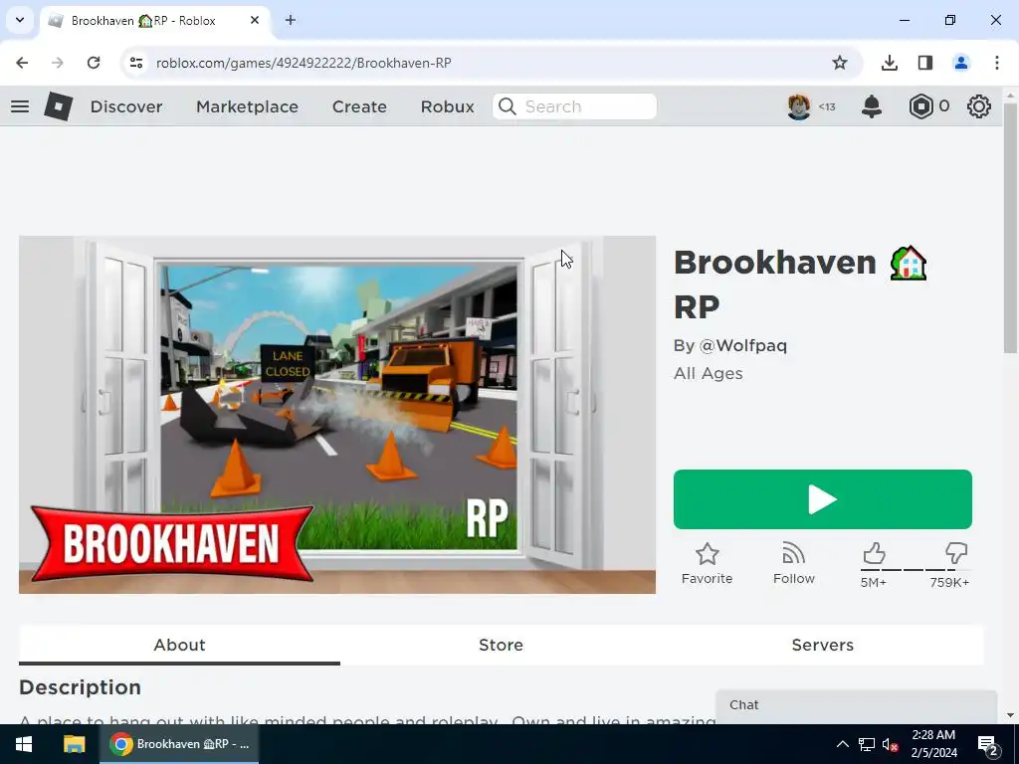Click the 5M+ likes count
The height and width of the screenshot is (764, 1019).
[x=874, y=582]
